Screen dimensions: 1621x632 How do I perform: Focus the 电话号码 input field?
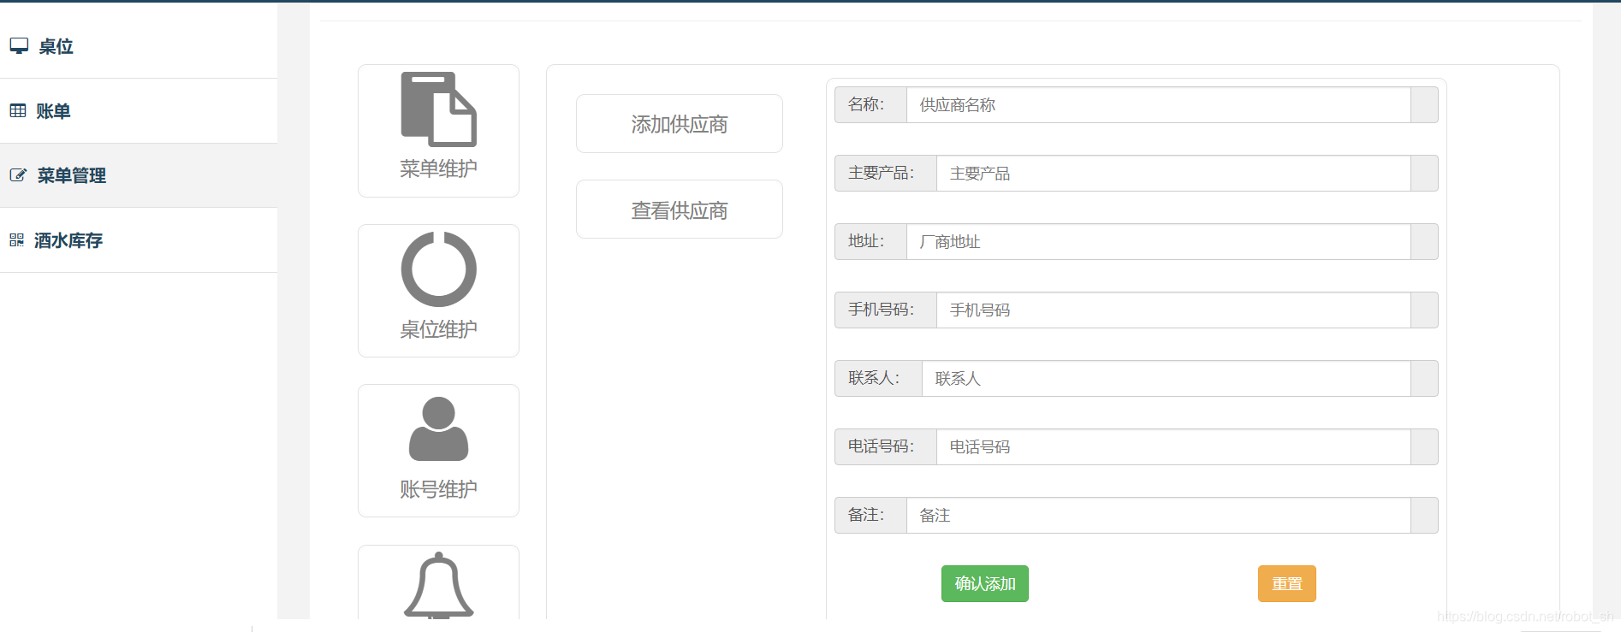point(1173,446)
